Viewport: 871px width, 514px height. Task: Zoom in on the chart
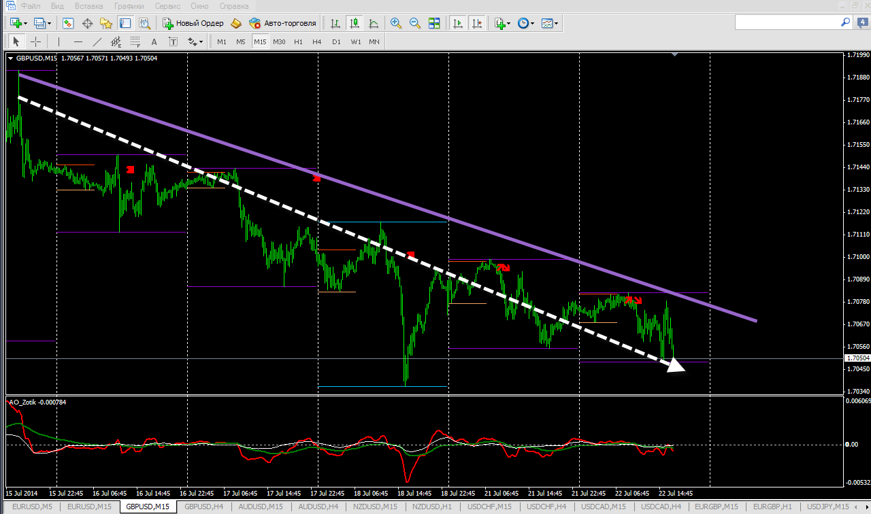point(396,23)
